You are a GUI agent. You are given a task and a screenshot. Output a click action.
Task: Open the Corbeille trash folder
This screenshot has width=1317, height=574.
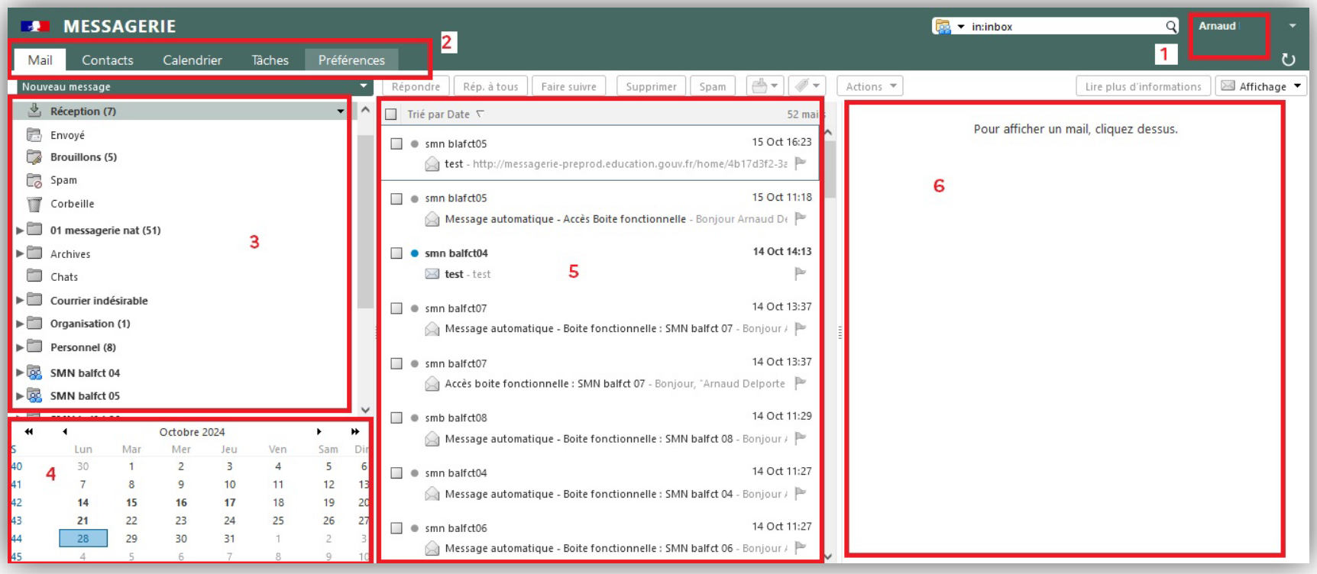pyautogui.click(x=72, y=204)
